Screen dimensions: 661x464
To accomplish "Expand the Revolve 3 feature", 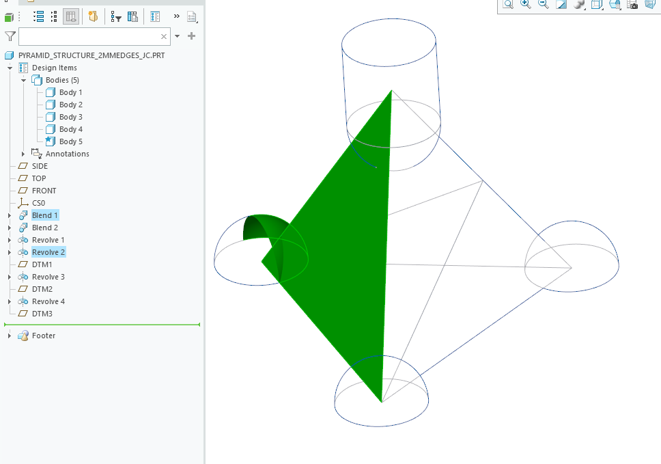I will [x=10, y=277].
